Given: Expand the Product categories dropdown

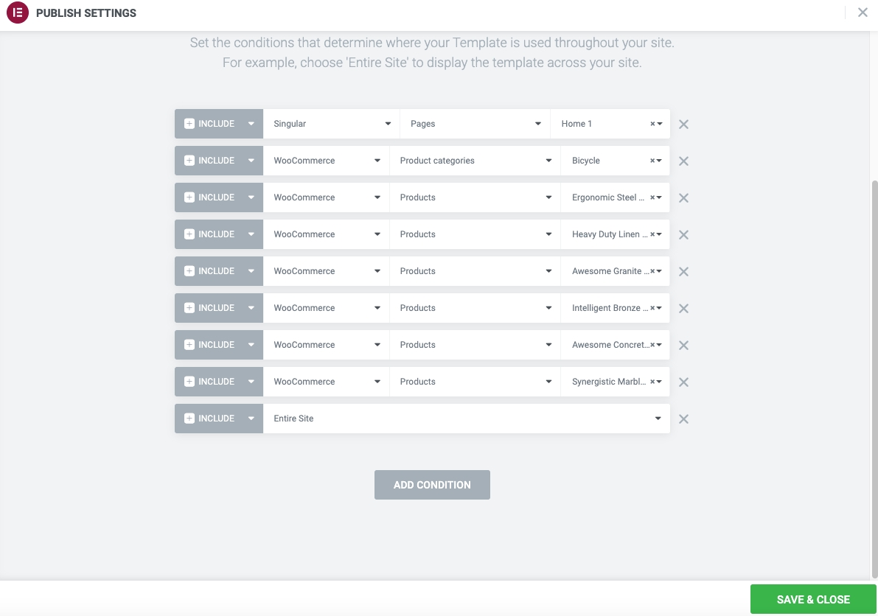Looking at the screenshot, I should point(475,161).
